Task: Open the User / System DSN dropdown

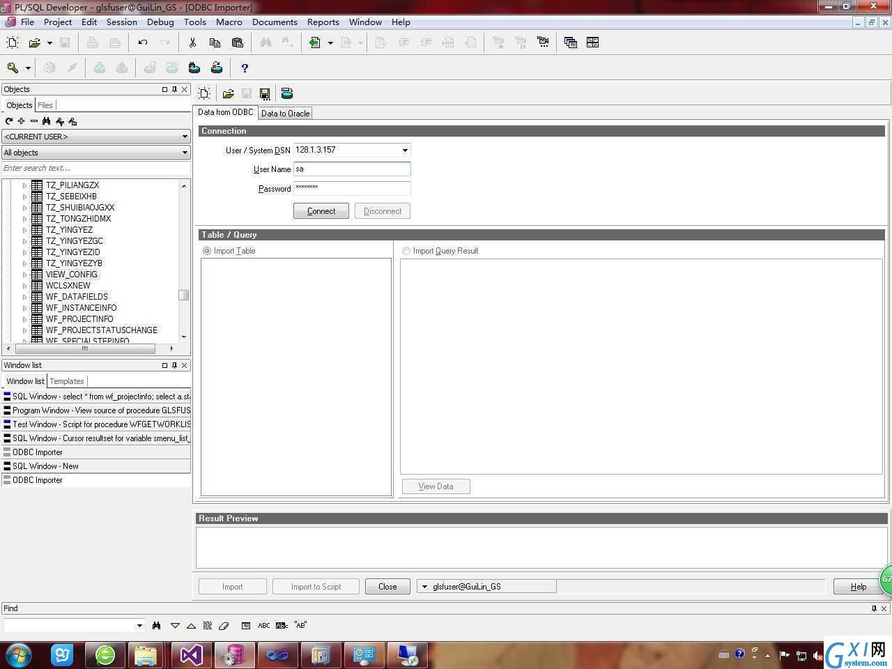Action: (404, 151)
